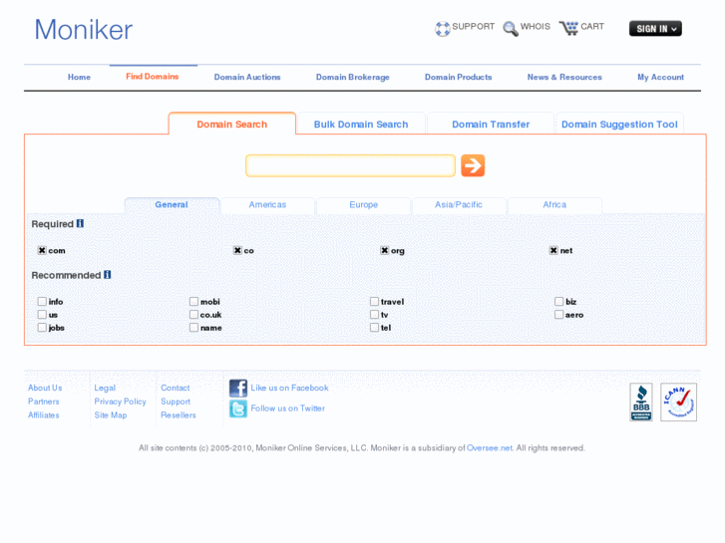Viewport: 725px width, 543px height.
Task: Check the co.uk domain checkbox
Action: point(193,314)
